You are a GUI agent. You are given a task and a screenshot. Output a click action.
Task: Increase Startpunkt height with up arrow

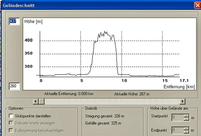[x=187, y=116]
